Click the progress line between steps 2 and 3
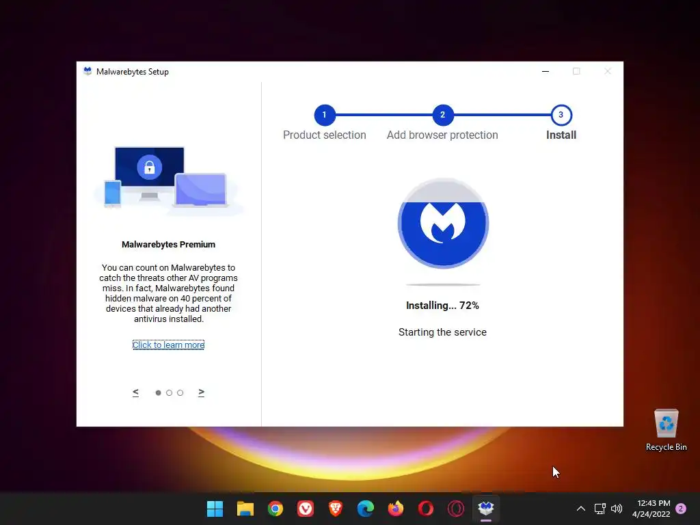This screenshot has height=525, width=700. click(x=502, y=115)
